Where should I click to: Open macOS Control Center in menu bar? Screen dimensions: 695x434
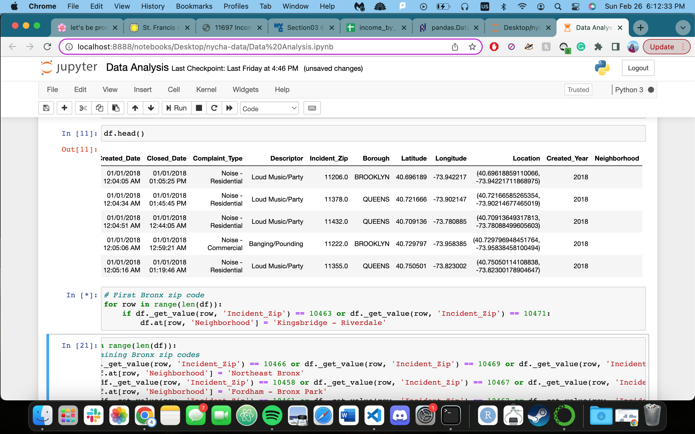[x=575, y=6]
